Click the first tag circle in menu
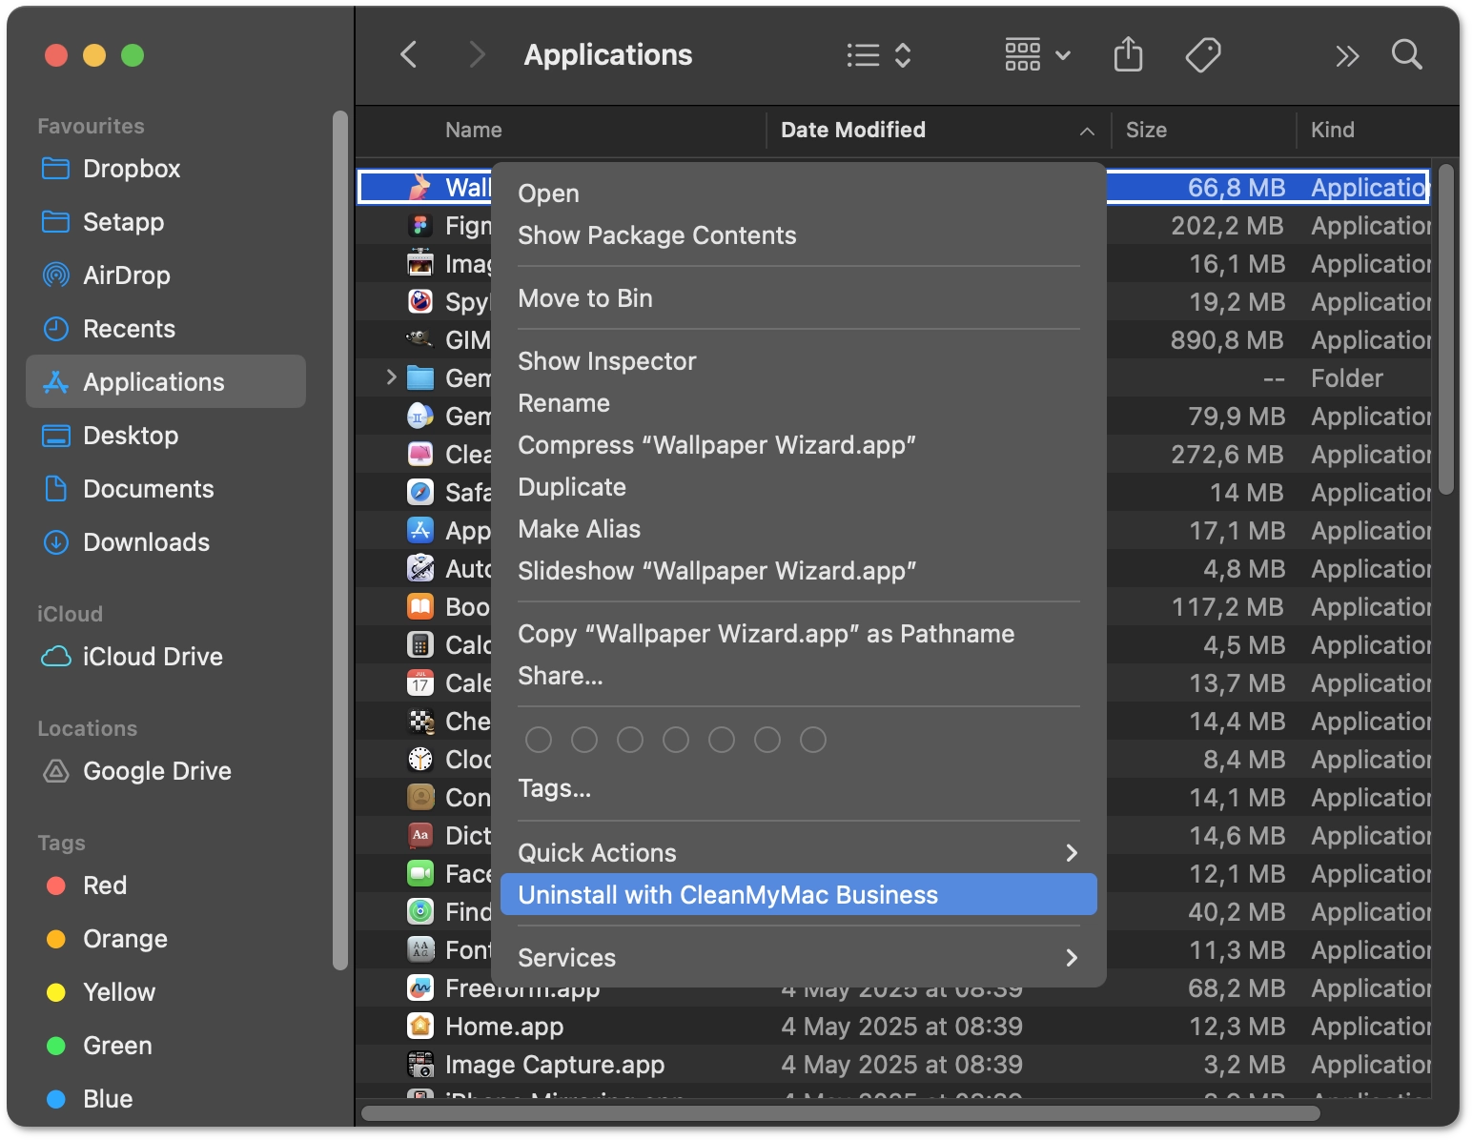1472x1140 pixels. coord(539,740)
